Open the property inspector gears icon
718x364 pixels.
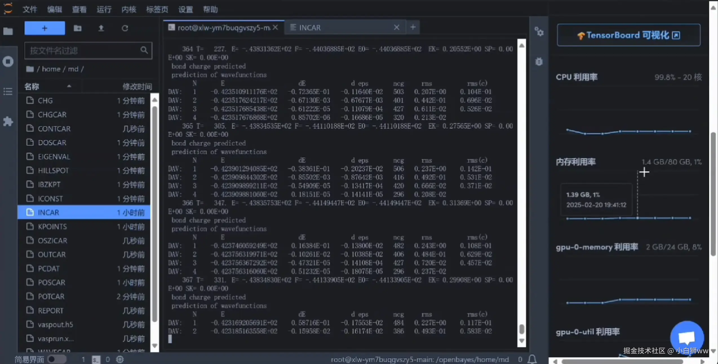(539, 32)
